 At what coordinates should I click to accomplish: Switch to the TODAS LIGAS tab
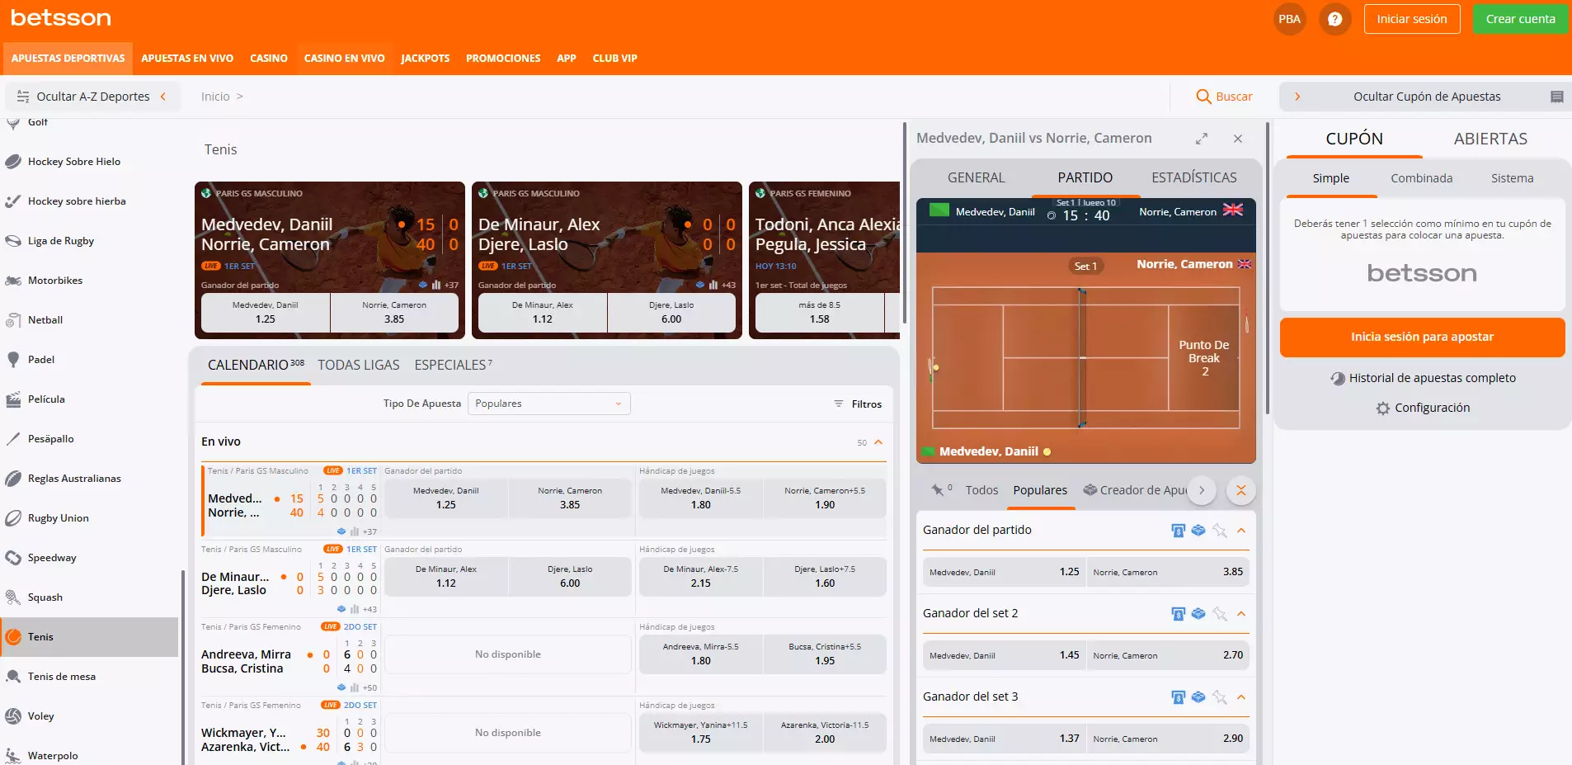pos(358,365)
